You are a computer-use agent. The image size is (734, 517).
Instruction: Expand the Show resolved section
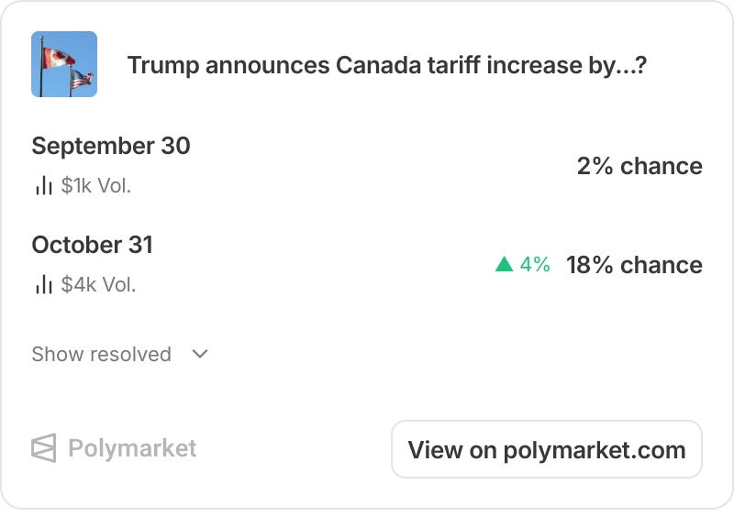120,354
